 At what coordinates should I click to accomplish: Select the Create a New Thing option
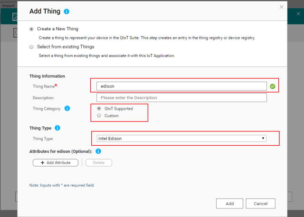click(x=31, y=28)
